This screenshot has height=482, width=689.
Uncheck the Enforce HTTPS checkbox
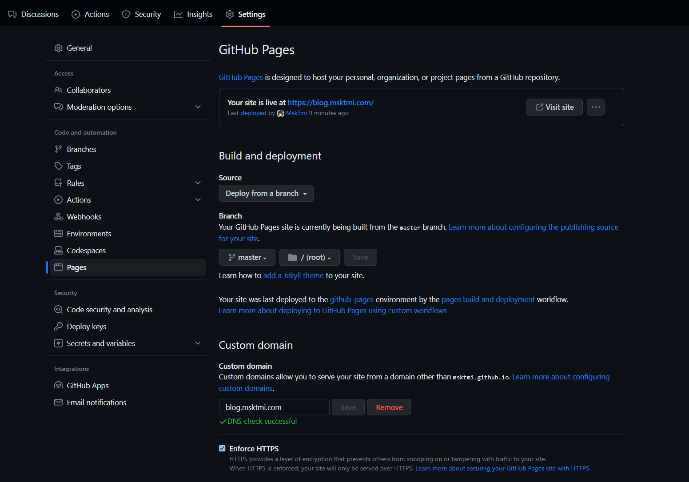[222, 449]
